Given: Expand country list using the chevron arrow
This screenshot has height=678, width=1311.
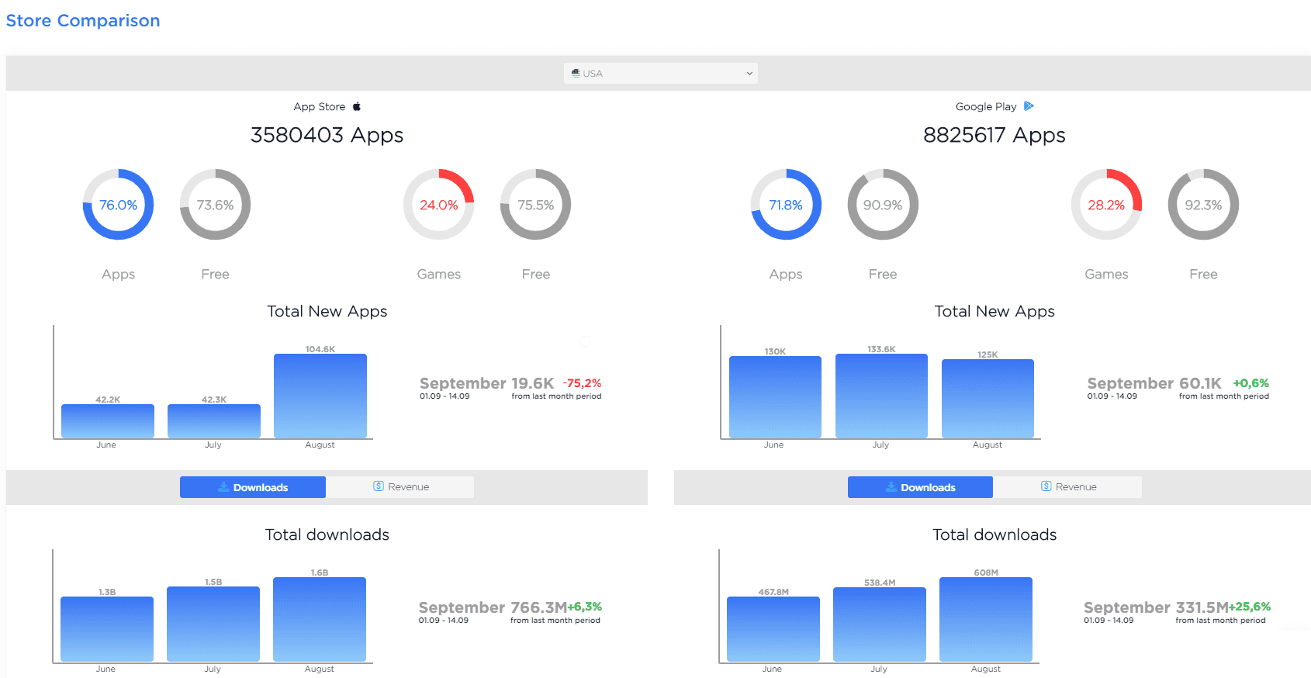Looking at the screenshot, I should pos(749,74).
